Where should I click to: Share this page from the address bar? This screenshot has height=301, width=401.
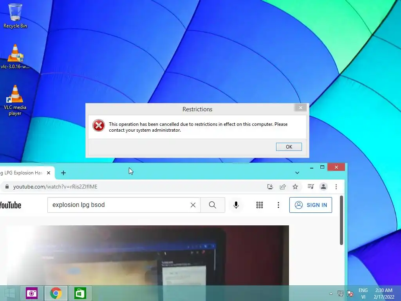(x=283, y=187)
